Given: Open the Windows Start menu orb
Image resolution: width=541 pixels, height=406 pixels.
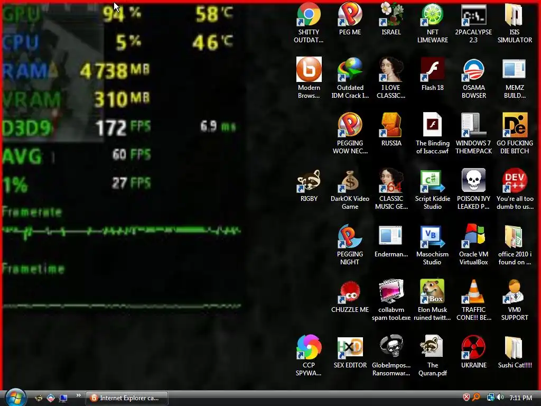Looking at the screenshot, I should tap(15, 398).
